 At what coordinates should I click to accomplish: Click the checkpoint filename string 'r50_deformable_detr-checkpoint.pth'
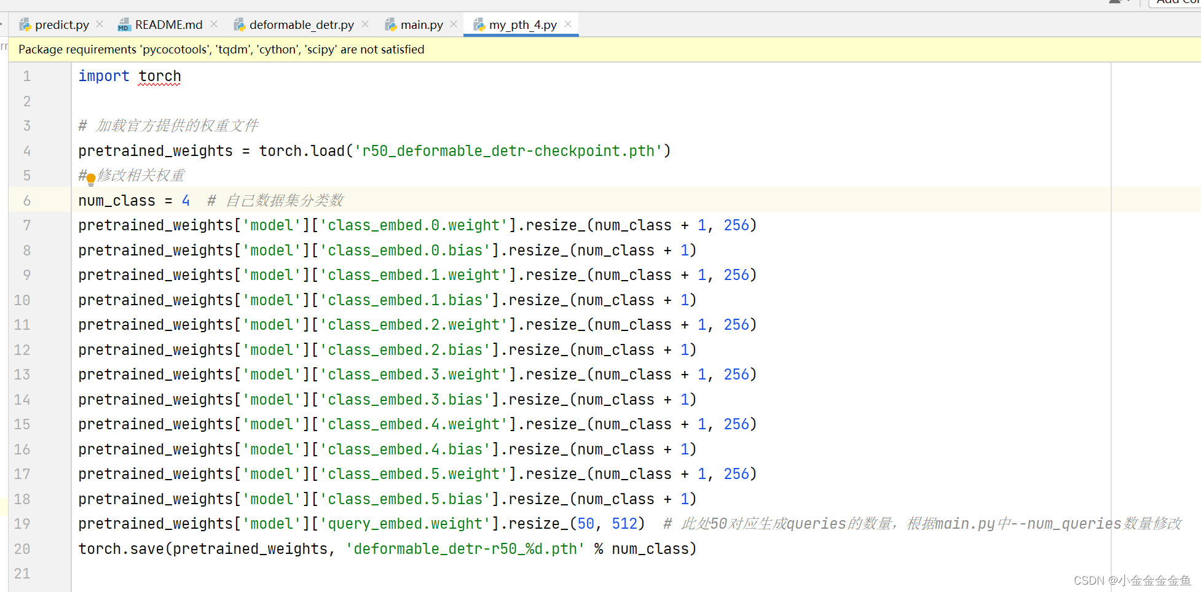(508, 151)
